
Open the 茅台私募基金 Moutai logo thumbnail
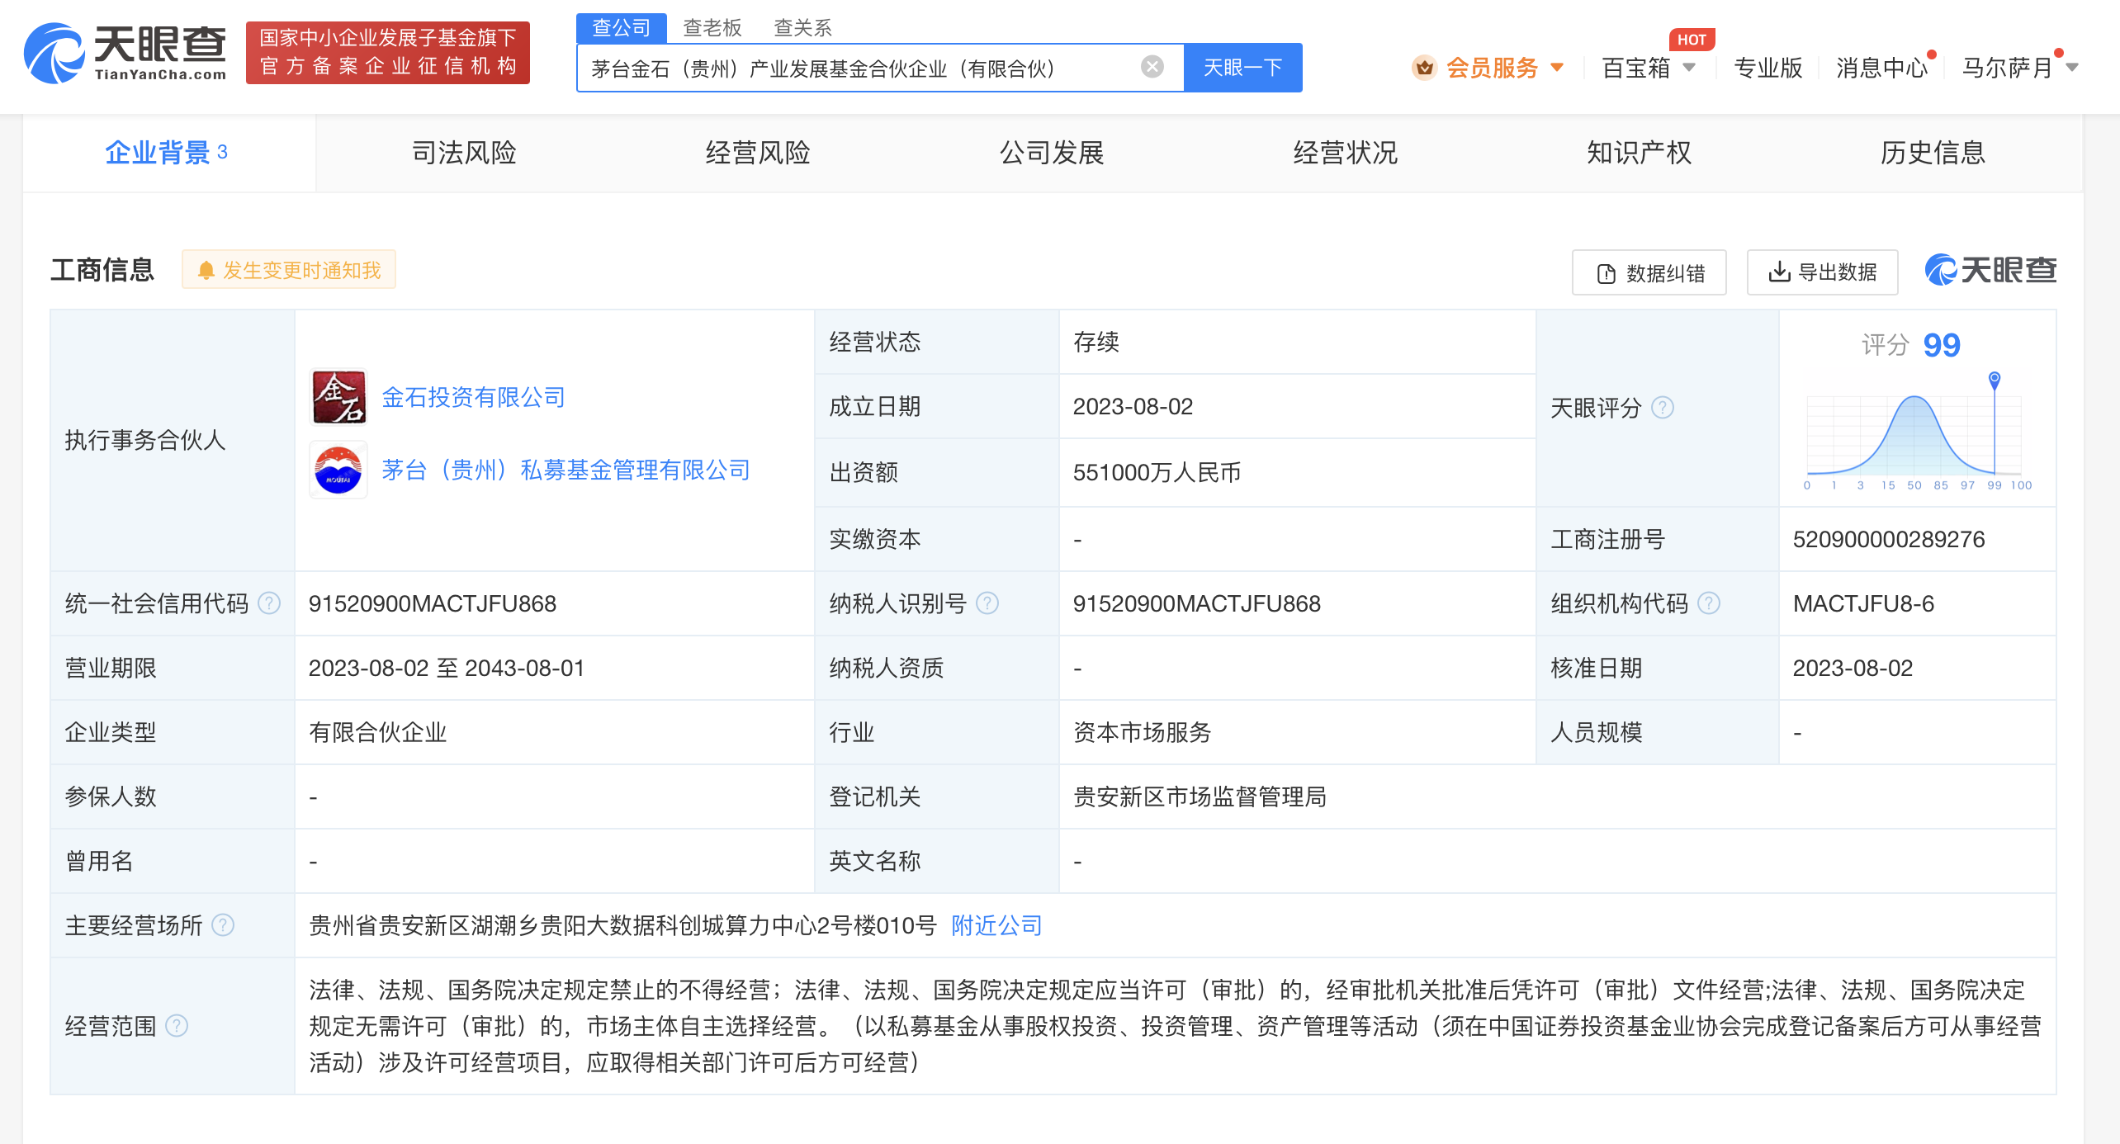(338, 470)
